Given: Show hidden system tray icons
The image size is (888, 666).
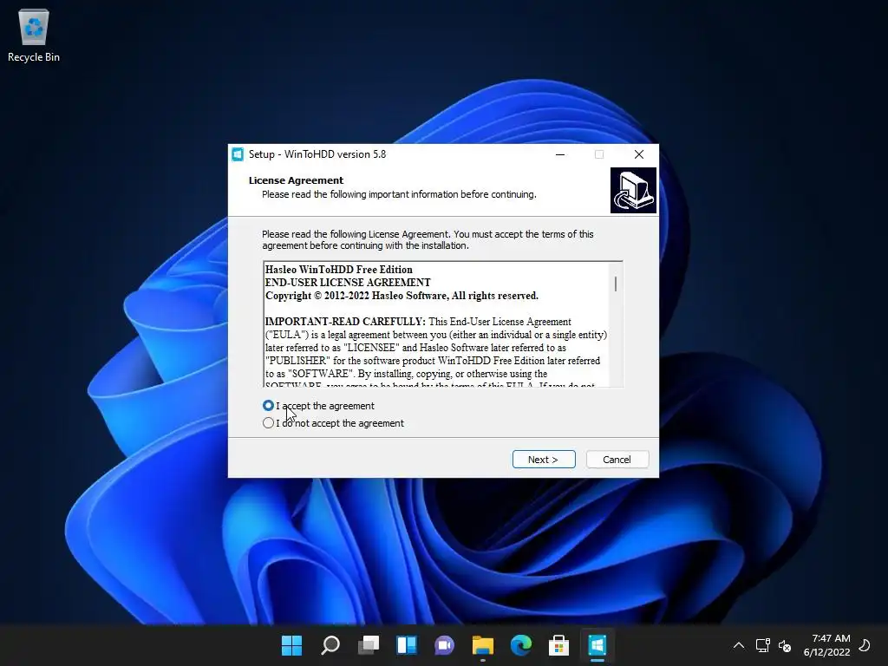Looking at the screenshot, I should click(739, 645).
